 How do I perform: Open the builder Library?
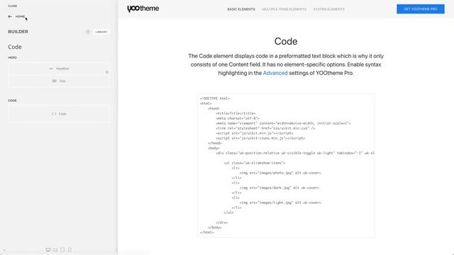(x=101, y=32)
